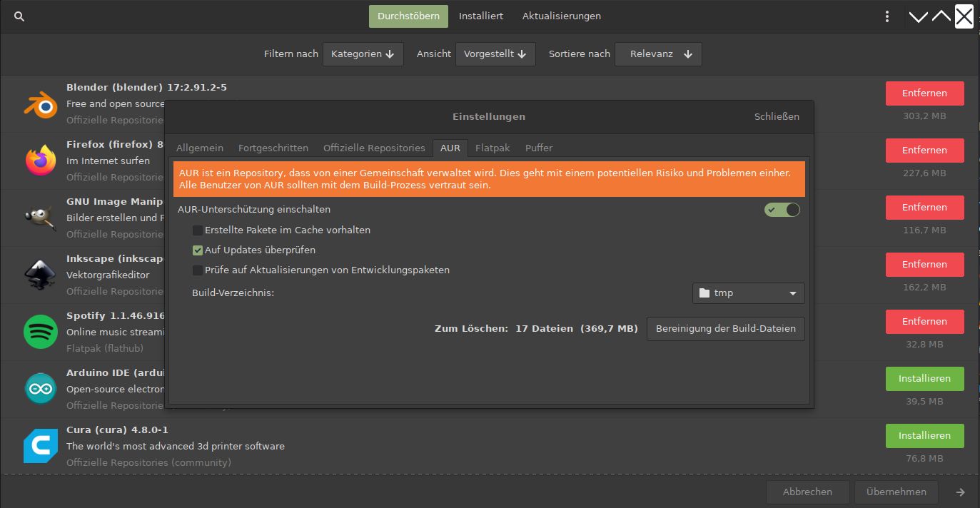Open the tmp build directory dropdown
The width and height of the screenshot is (980, 508).
(x=748, y=293)
